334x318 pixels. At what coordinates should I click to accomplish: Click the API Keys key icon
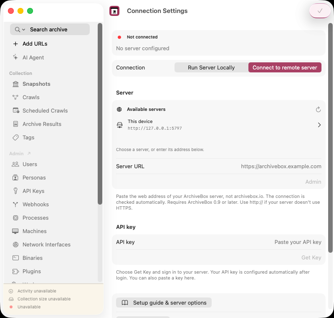[x=15, y=191]
